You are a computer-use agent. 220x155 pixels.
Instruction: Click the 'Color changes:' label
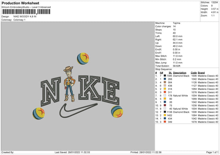(163, 26)
